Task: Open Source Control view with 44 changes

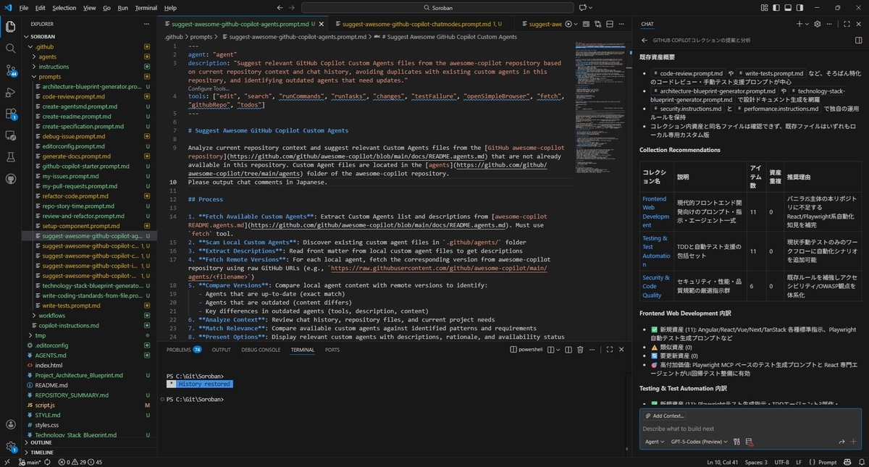Action: (x=11, y=70)
